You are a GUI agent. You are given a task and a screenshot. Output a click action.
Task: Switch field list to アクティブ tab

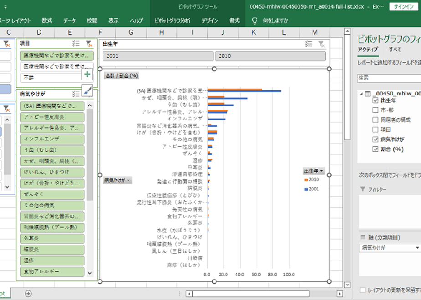[368, 50]
